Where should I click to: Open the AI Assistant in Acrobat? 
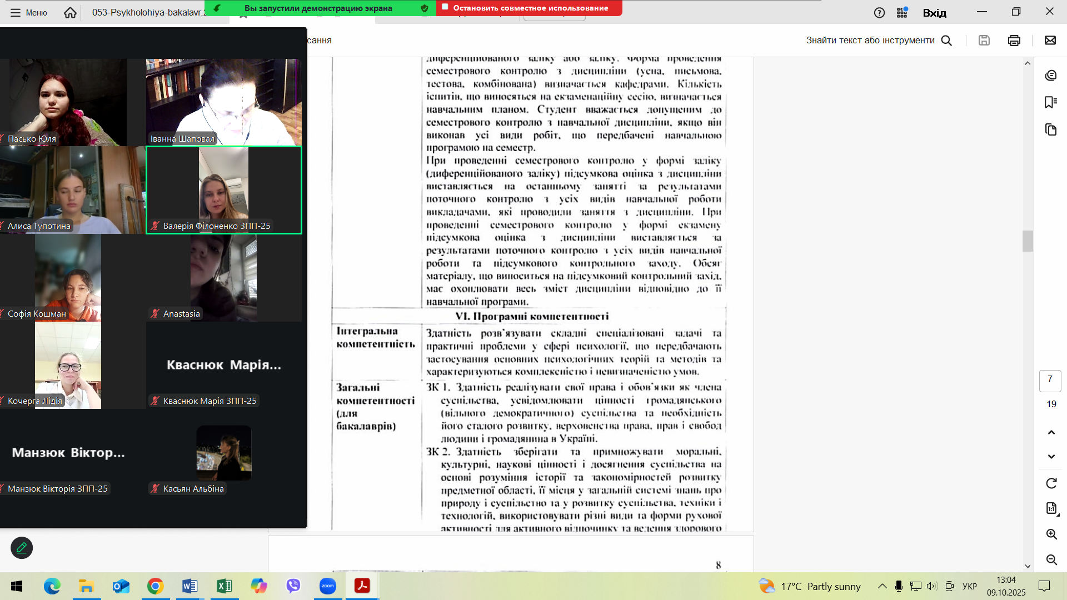[1050, 76]
